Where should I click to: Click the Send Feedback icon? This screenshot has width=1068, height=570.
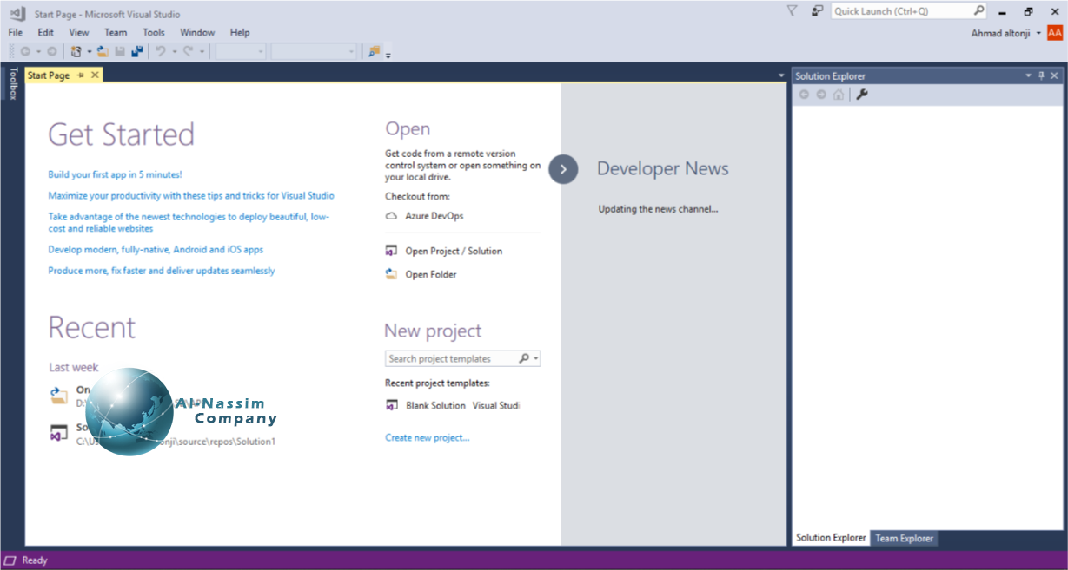(x=817, y=11)
